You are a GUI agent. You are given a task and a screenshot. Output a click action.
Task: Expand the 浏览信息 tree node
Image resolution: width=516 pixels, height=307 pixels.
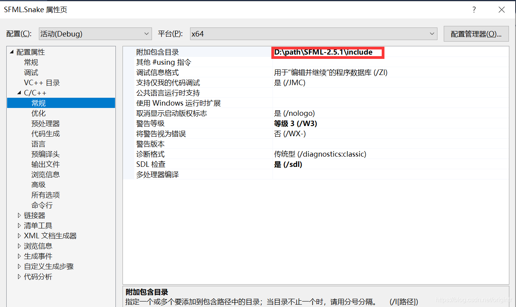coord(19,246)
